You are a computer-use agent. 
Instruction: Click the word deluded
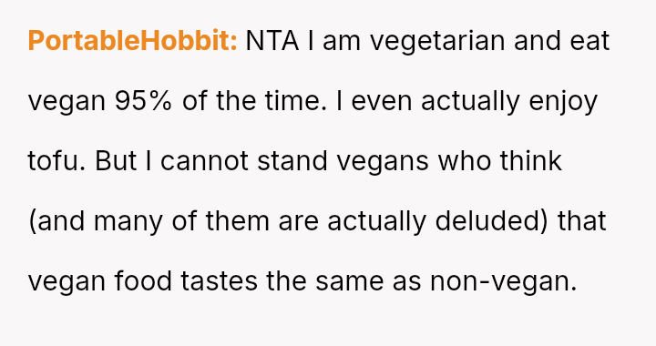point(487,221)
